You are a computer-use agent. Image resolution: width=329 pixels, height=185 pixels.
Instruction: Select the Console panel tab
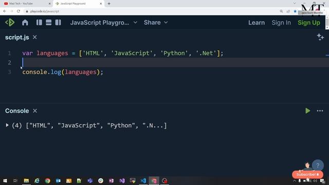point(17,111)
